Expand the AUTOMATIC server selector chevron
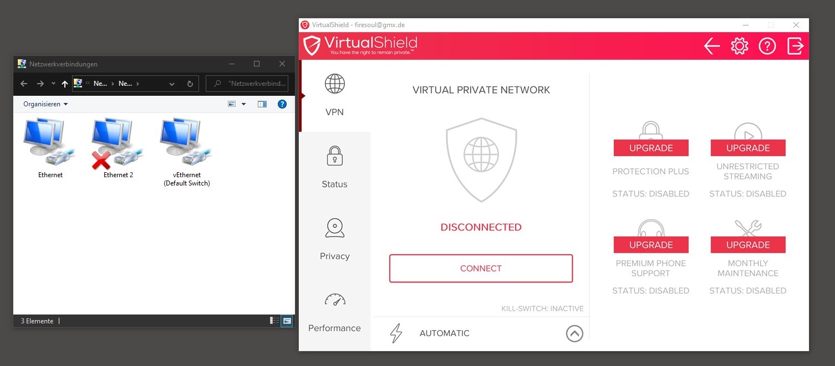Image resolution: width=835 pixels, height=366 pixels. point(574,333)
